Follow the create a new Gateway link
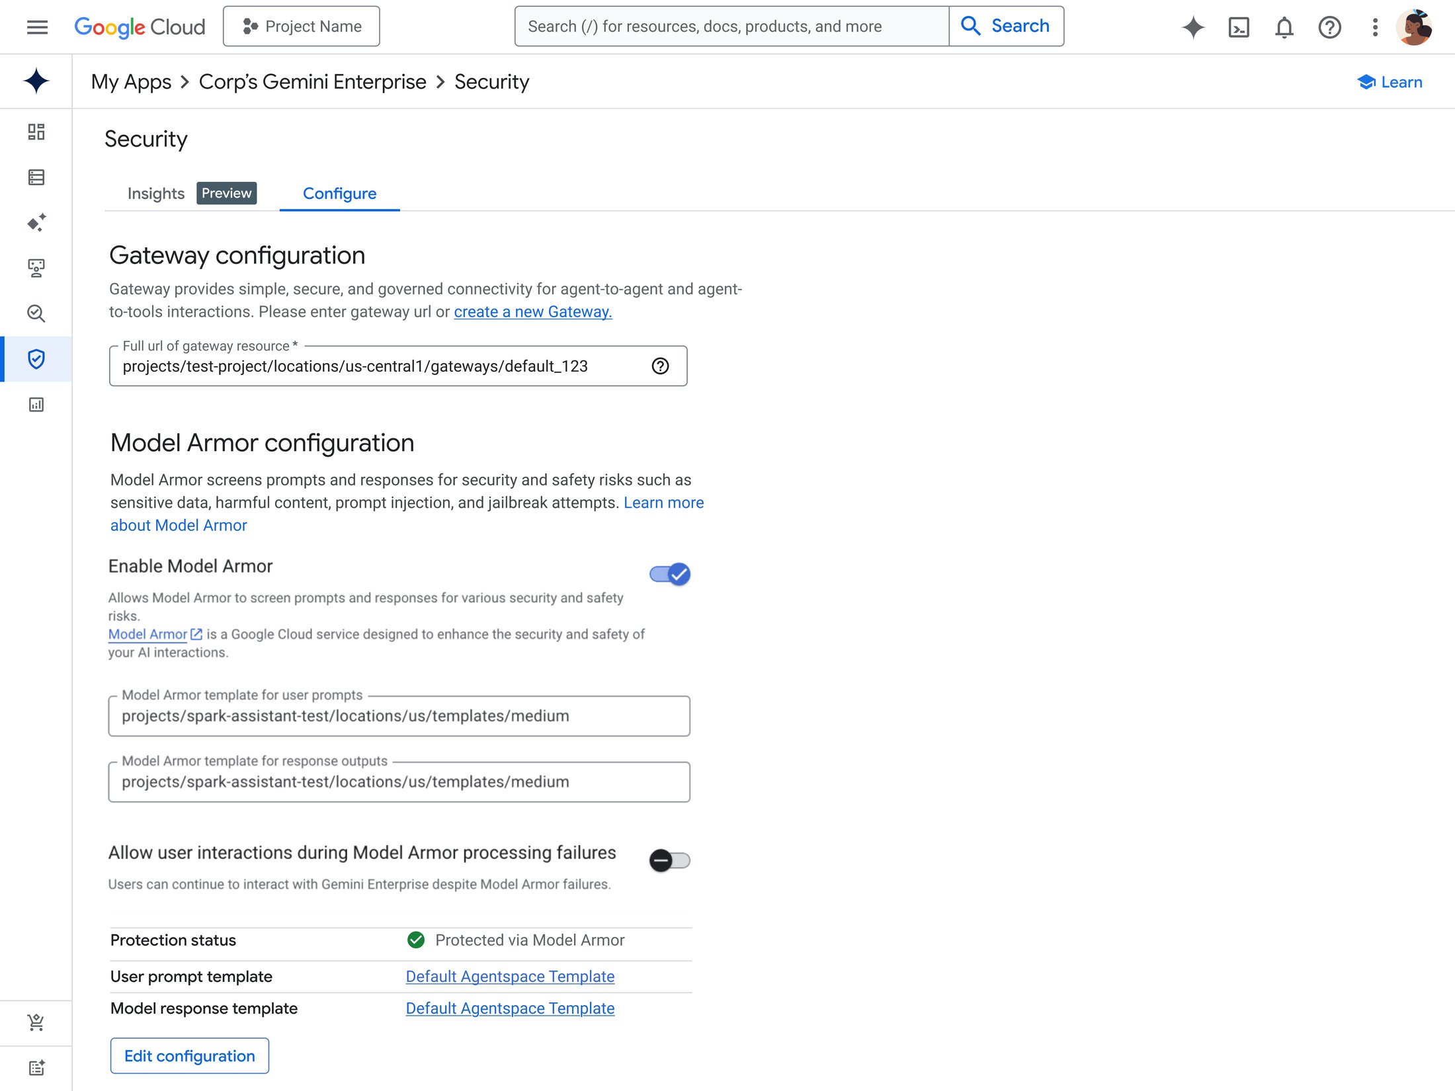The width and height of the screenshot is (1455, 1091). tap(533, 311)
